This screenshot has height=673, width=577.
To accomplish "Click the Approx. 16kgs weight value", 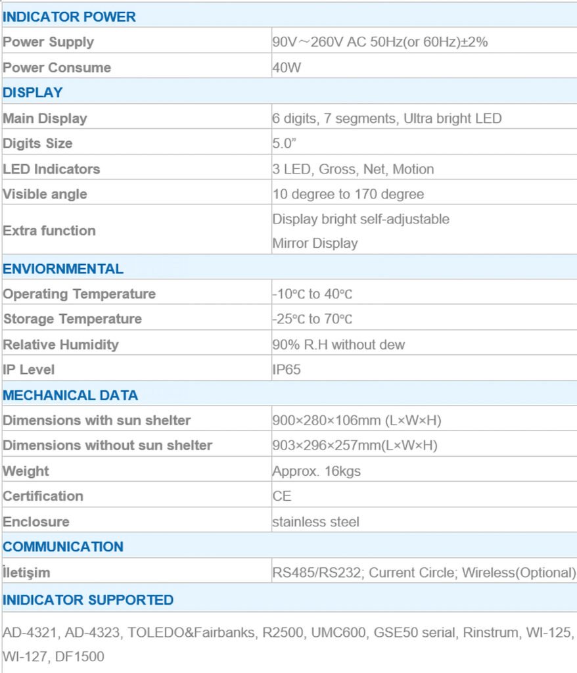I will [316, 471].
